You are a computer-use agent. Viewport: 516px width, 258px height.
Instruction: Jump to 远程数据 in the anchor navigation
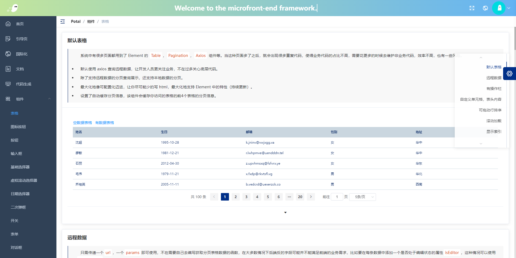tap(494, 78)
